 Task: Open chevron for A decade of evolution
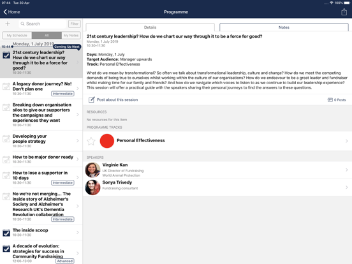pyautogui.click(x=78, y=253)
